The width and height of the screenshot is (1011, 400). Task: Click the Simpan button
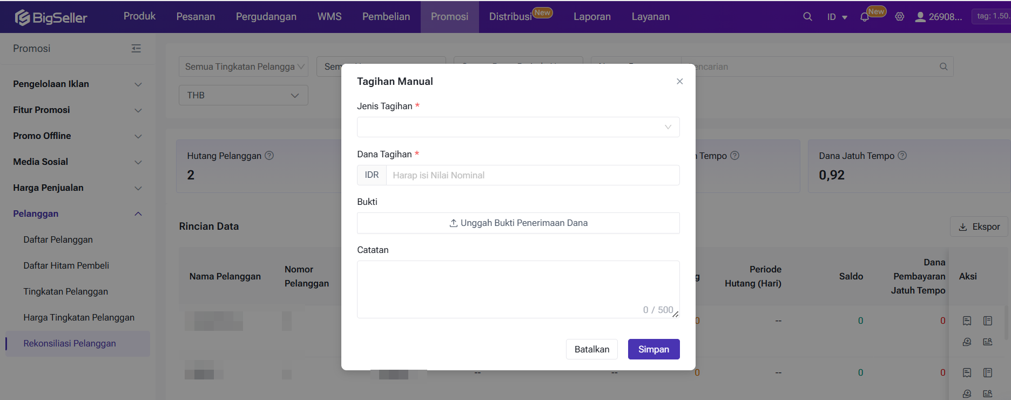pyautogui.click(x=653, y=349)
